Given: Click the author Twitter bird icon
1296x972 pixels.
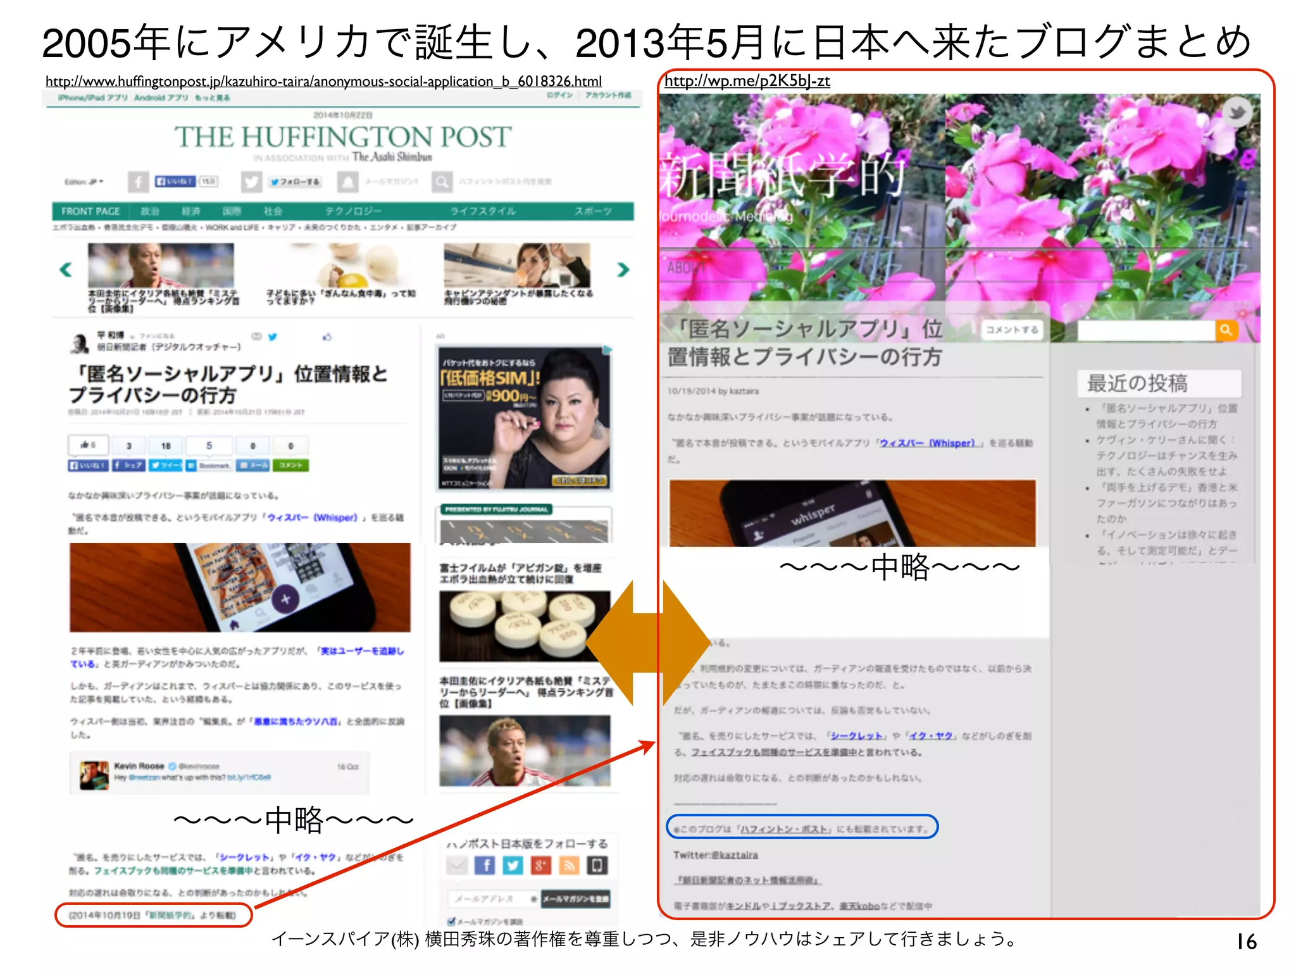Looking at the screenshot, I should click(272, 337).
